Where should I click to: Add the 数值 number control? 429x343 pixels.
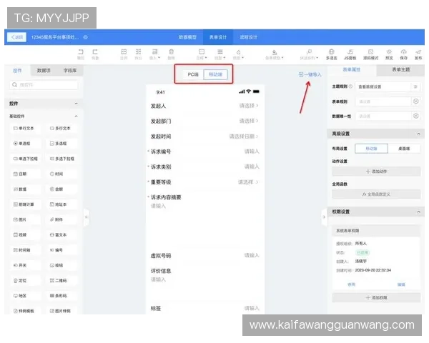click(x=25, y=189)
